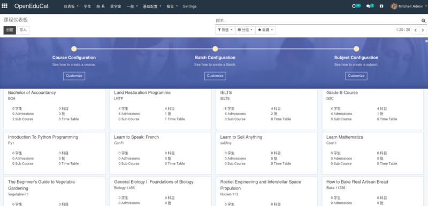This screenshot has height=206, width=428.
Task: Click 0 Sub Course in Learn to Speak: French
Action: click(129, 163)
